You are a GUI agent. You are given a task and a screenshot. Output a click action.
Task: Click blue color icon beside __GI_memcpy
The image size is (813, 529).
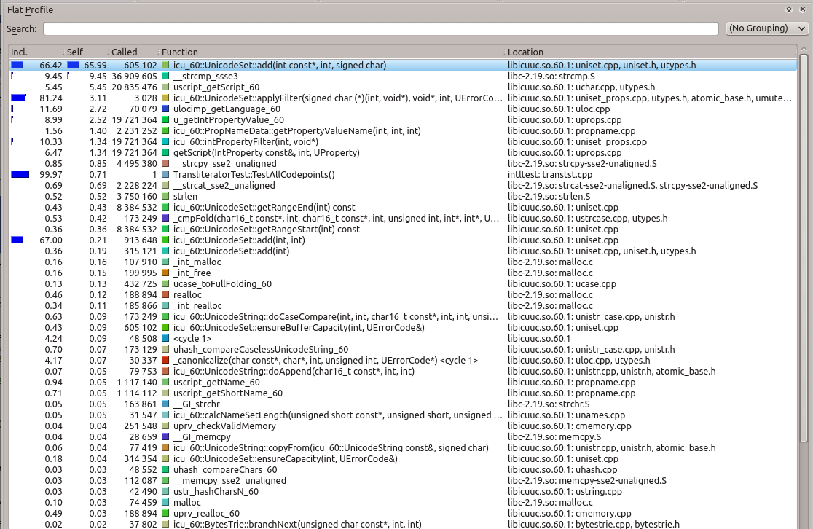click(x=166, y=437)
